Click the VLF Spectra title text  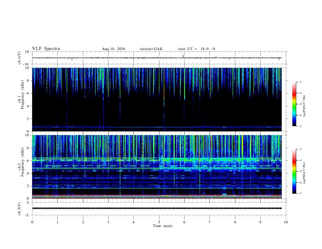46,49
